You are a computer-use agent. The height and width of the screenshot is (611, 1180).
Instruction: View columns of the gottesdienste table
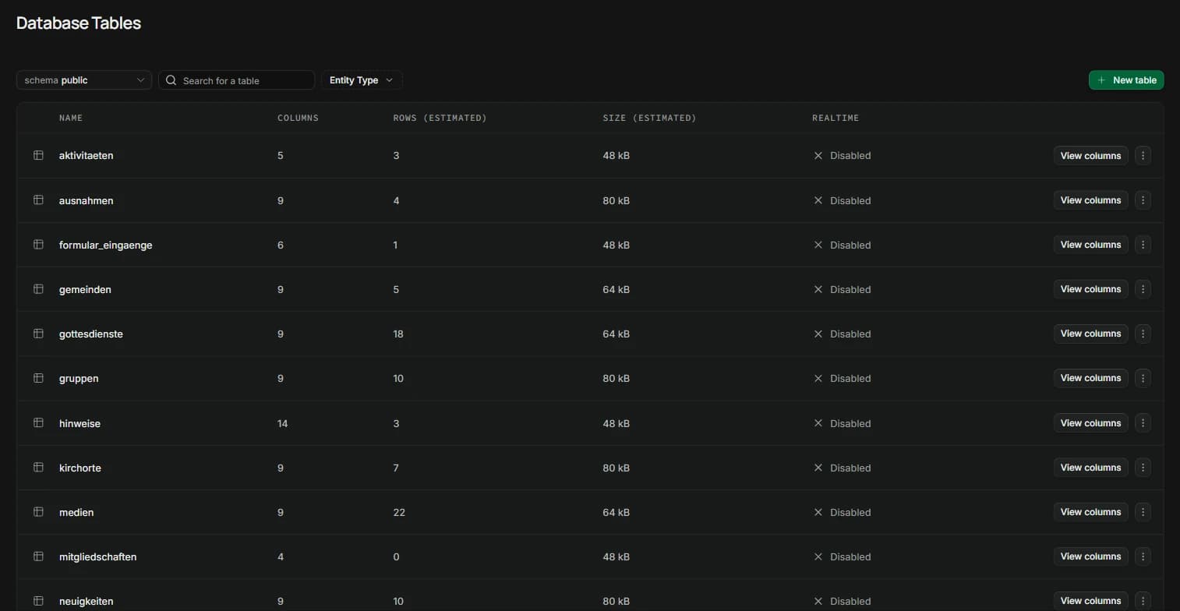tap(1090, 334)
